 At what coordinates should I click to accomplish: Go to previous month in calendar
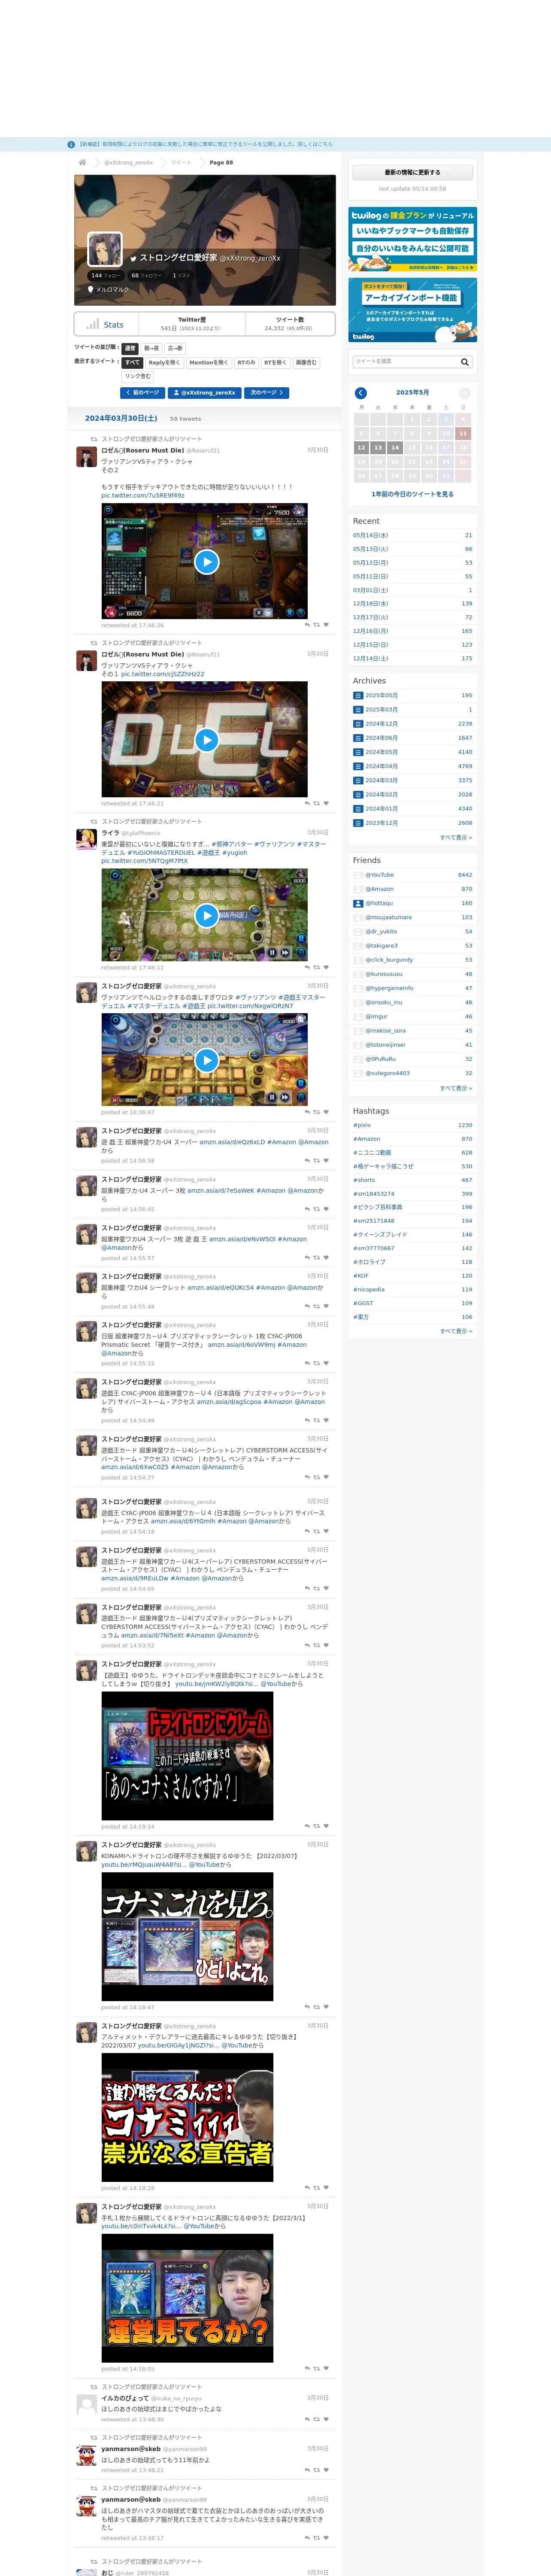pos(361,393)
